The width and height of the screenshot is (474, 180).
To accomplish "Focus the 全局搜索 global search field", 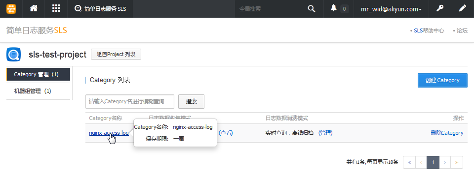I will [269, 9].
